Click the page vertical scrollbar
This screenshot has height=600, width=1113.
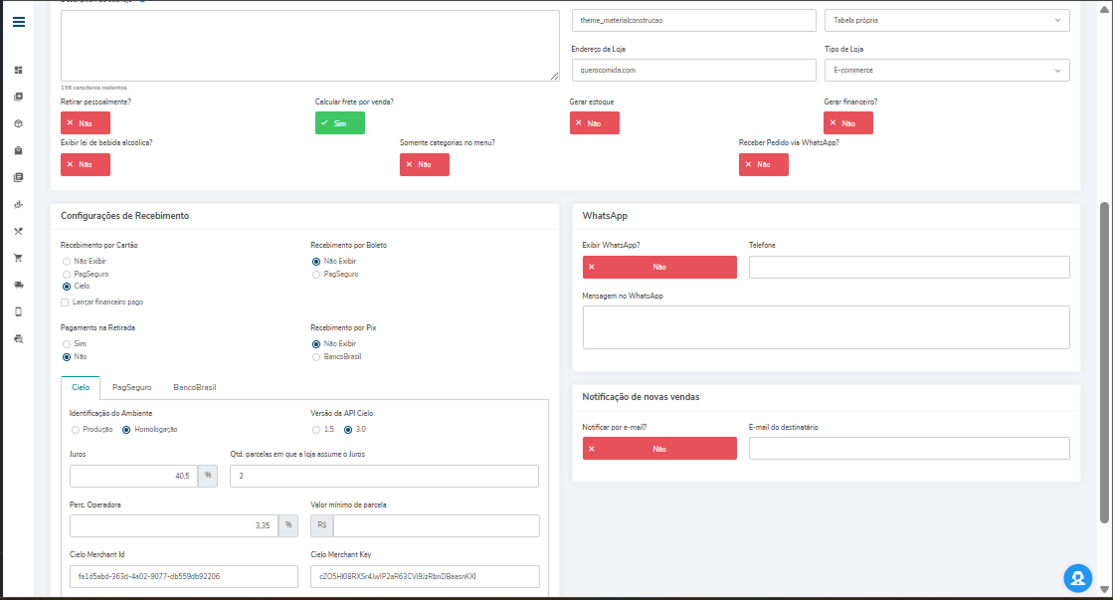click(1104, 358)
